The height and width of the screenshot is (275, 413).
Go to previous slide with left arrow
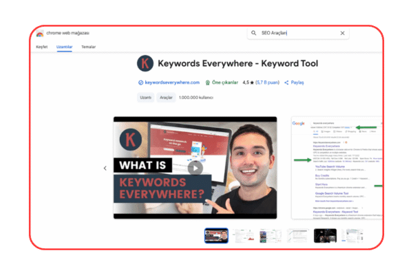(x=105, y=168)
